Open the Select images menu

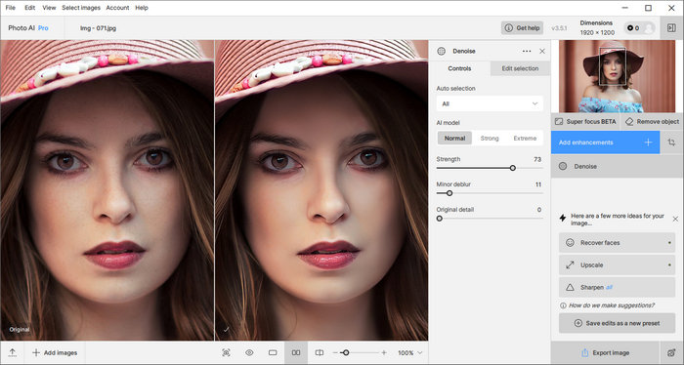click(x=81, y=8)
